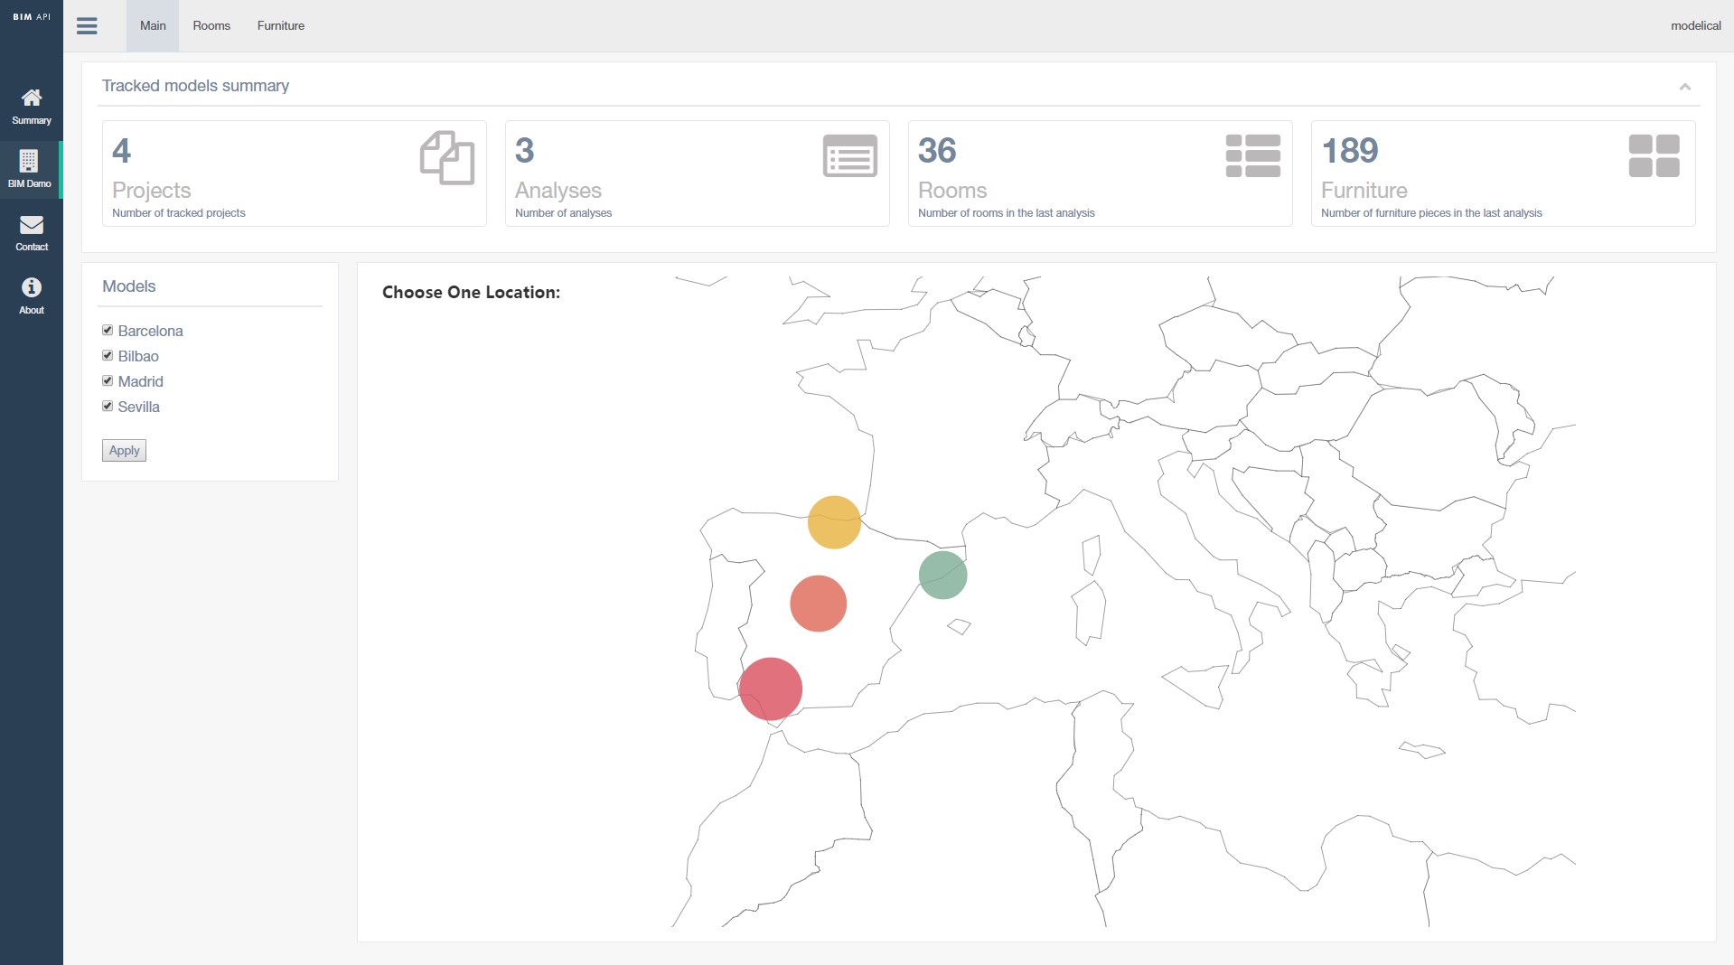Click 'Number of analyses' text
Viewport: 1734px width, 965px height.
click(563, 213)
